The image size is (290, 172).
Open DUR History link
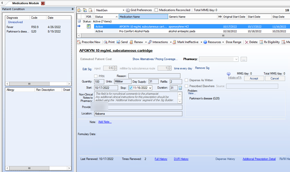pyautogui.click(x=181, y=159)
